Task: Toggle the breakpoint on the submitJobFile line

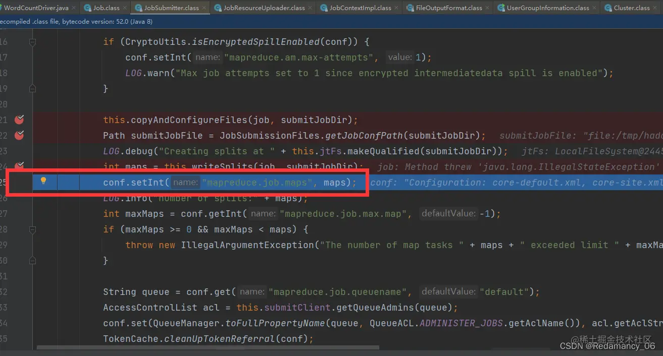Action: click(19, 135)
